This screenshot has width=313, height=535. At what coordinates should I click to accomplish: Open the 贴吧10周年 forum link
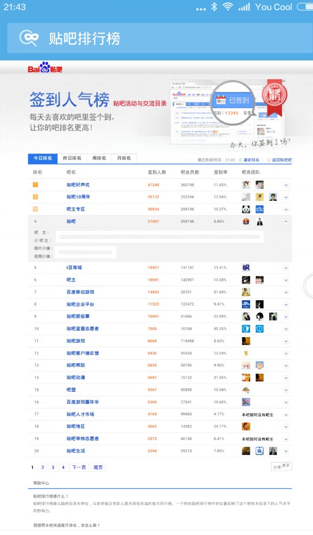click(x=78, y=197)
